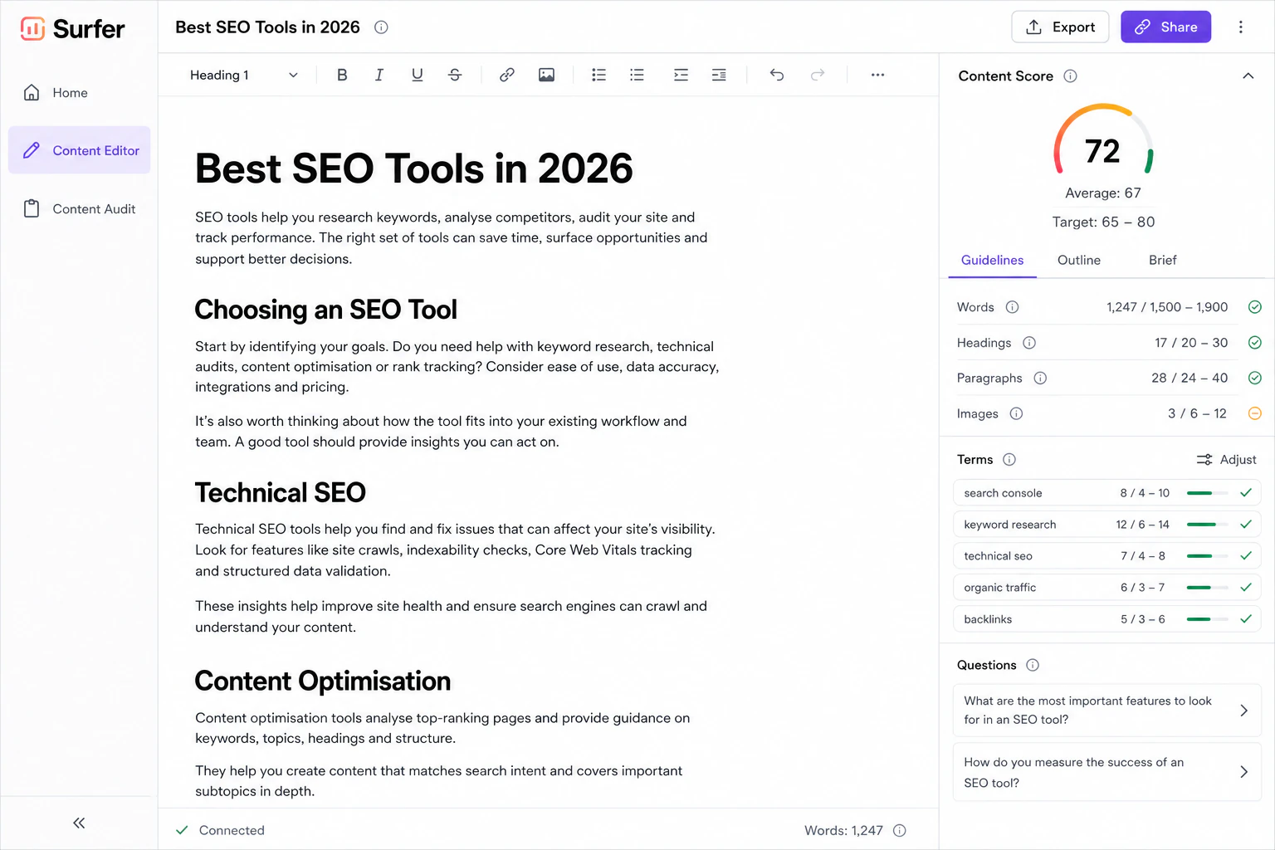Switch to the Guidelines tab
This screenshot has width=1275, height=850.
tap(992, 261)
